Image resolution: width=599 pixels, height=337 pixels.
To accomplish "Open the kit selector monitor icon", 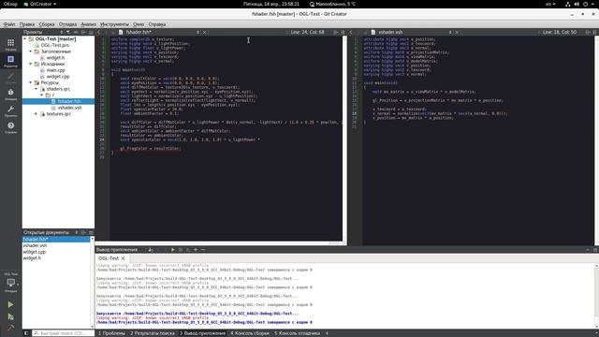I will click(x=10, y=283).
